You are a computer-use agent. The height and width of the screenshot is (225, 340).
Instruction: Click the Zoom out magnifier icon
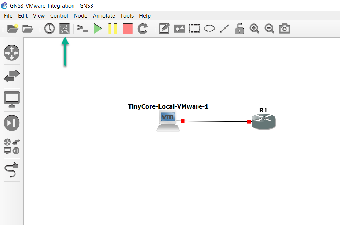(269, 29)
